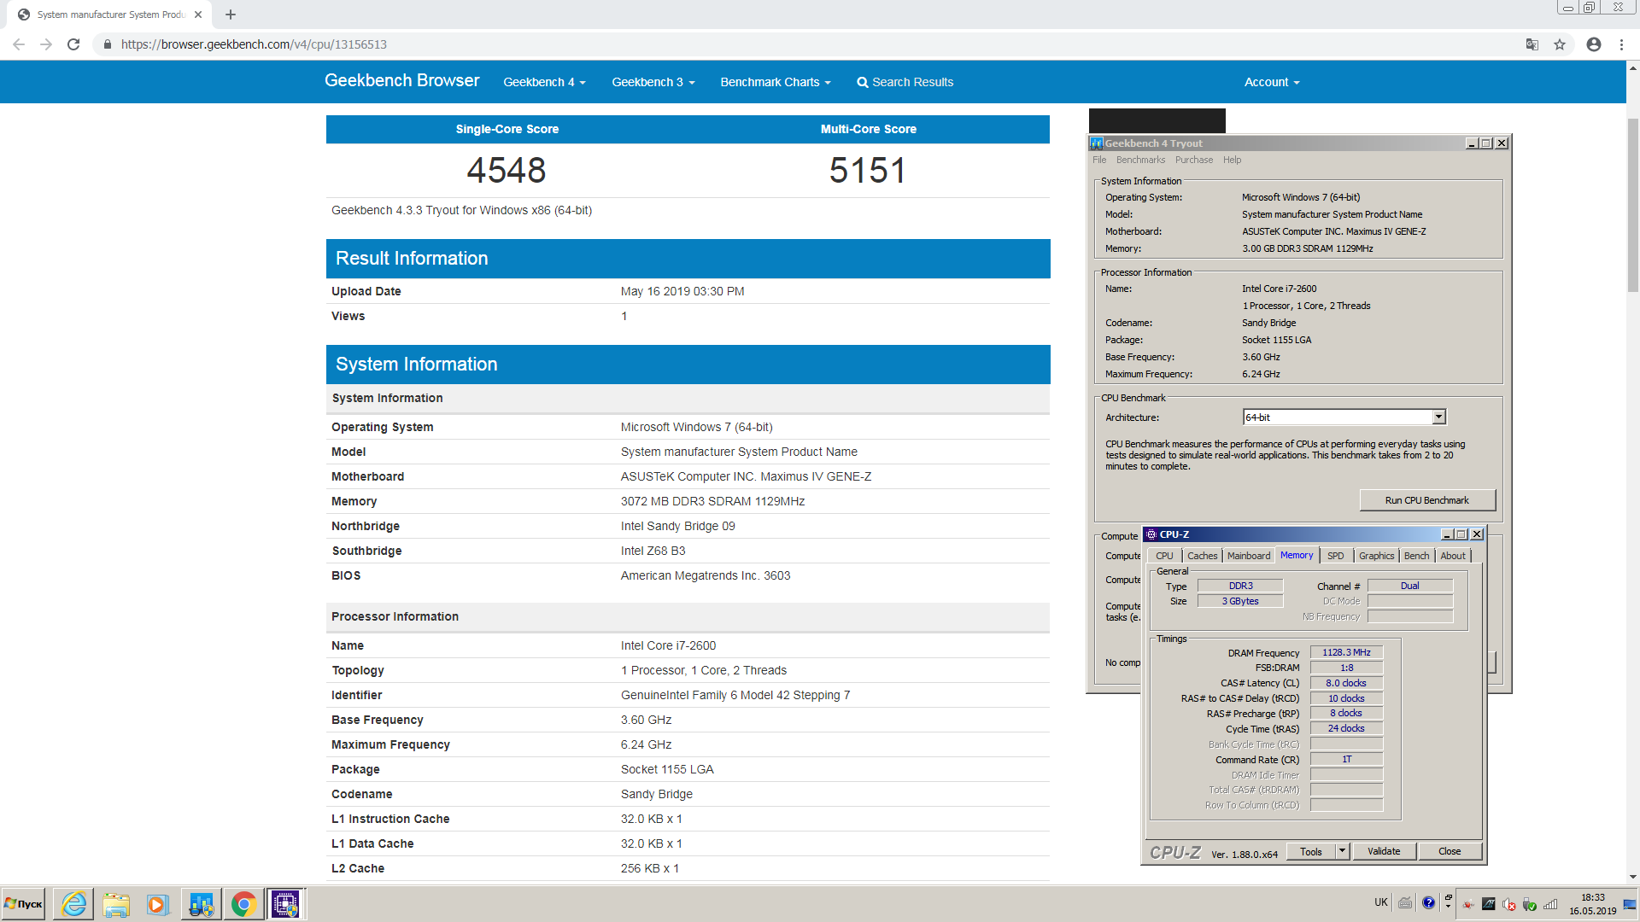This screenshot has width=1640, height=922.
Task: Click the show desktop icon in tray
Action: (1630, 904)
